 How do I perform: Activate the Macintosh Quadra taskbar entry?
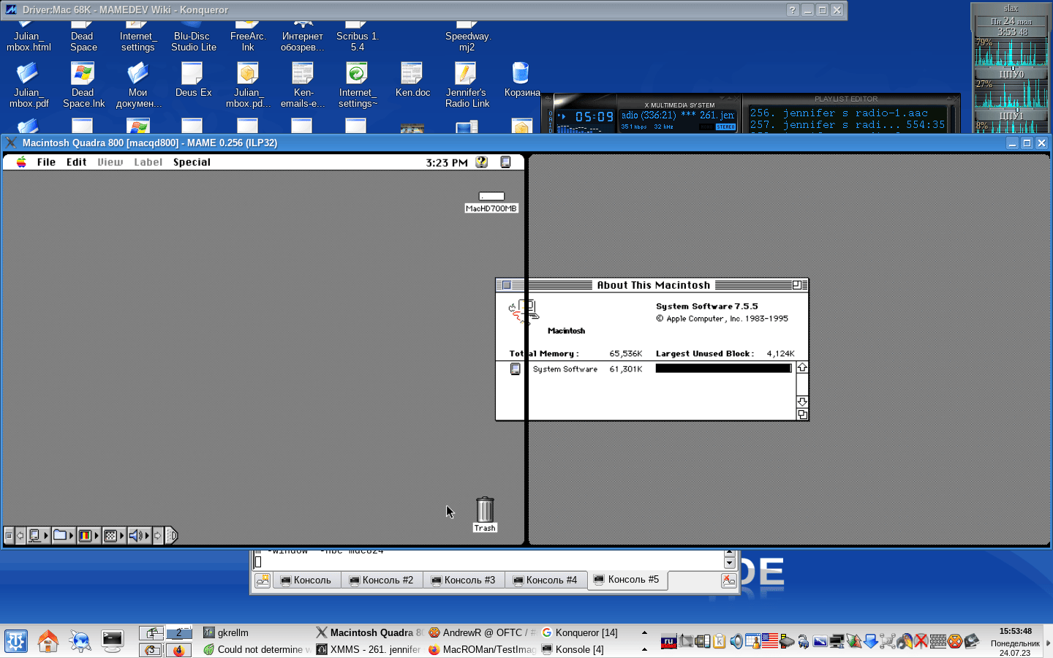(x=369, y=632)
